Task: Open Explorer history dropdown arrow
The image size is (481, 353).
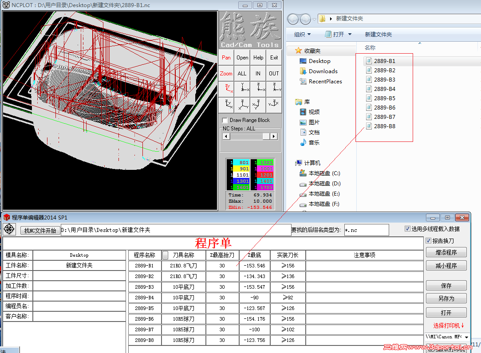Action: 315,20
